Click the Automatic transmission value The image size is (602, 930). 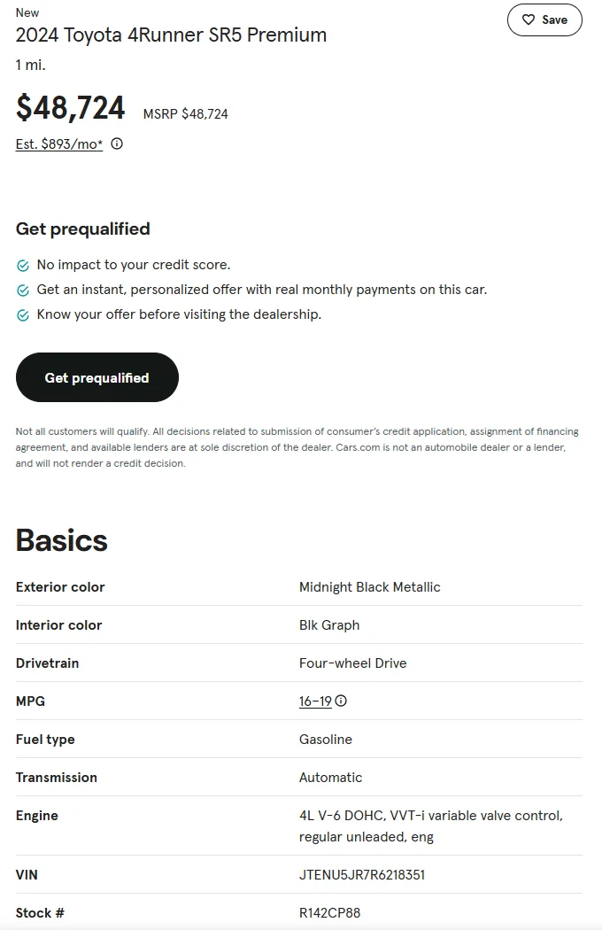[330, 778]
